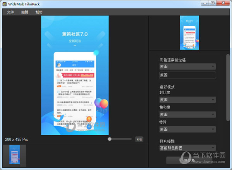Expand the 飽和度 dropdown

[x=188, y=115]
